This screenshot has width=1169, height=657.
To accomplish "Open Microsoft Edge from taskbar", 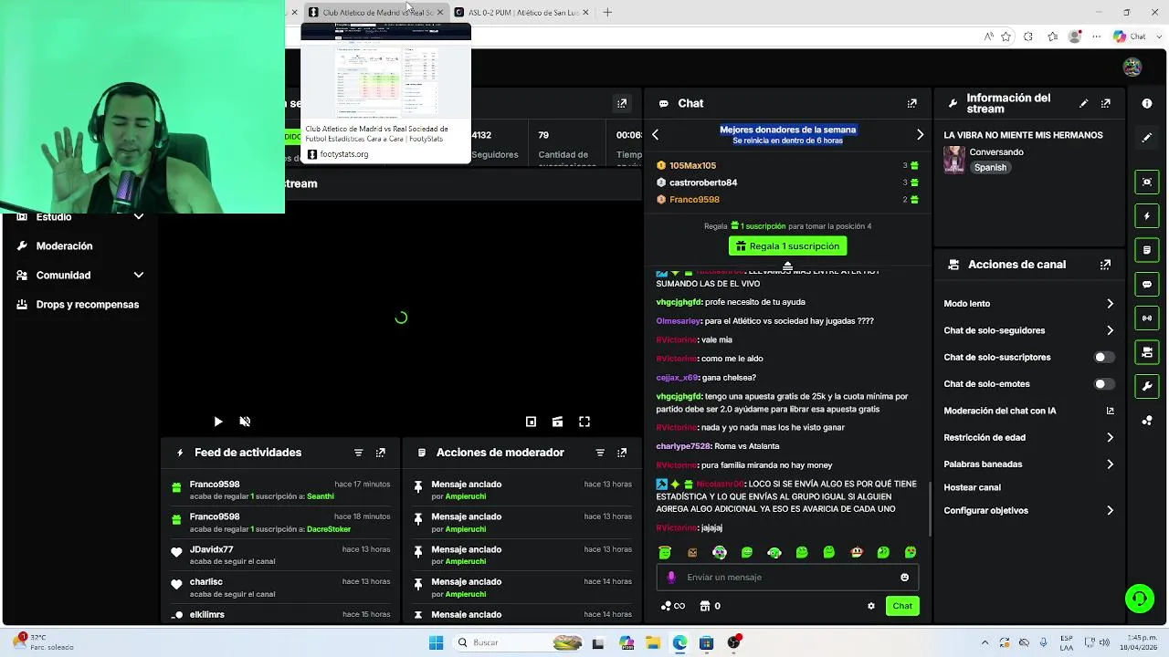I will [x=679, y=642].
